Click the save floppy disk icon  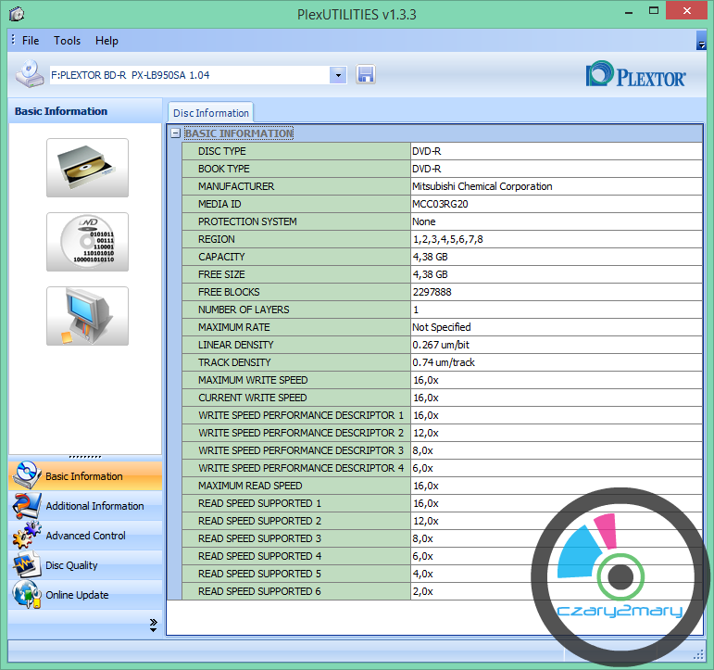pyautogui.click(x=365, y=75)
